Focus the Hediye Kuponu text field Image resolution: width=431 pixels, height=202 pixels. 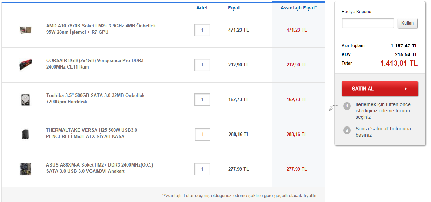[x=368, y=23]
